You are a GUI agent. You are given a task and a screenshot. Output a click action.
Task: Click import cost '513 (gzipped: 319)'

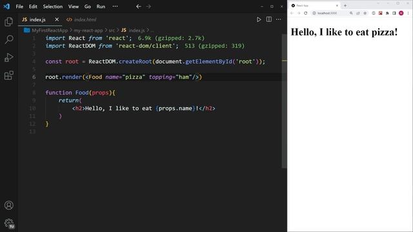click(214, 46)
